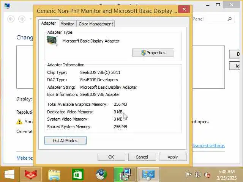Open the taskbar clock and date
Viewport: 243px width, 182px height.
click(226, 175)
